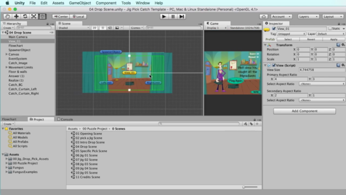Toggle View_01 active checkbox
This screenshot has height=195, width=346.
pyautogui.click(x=274, y=29)
